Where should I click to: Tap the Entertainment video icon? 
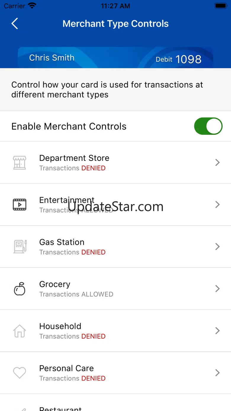click(20, 204)
